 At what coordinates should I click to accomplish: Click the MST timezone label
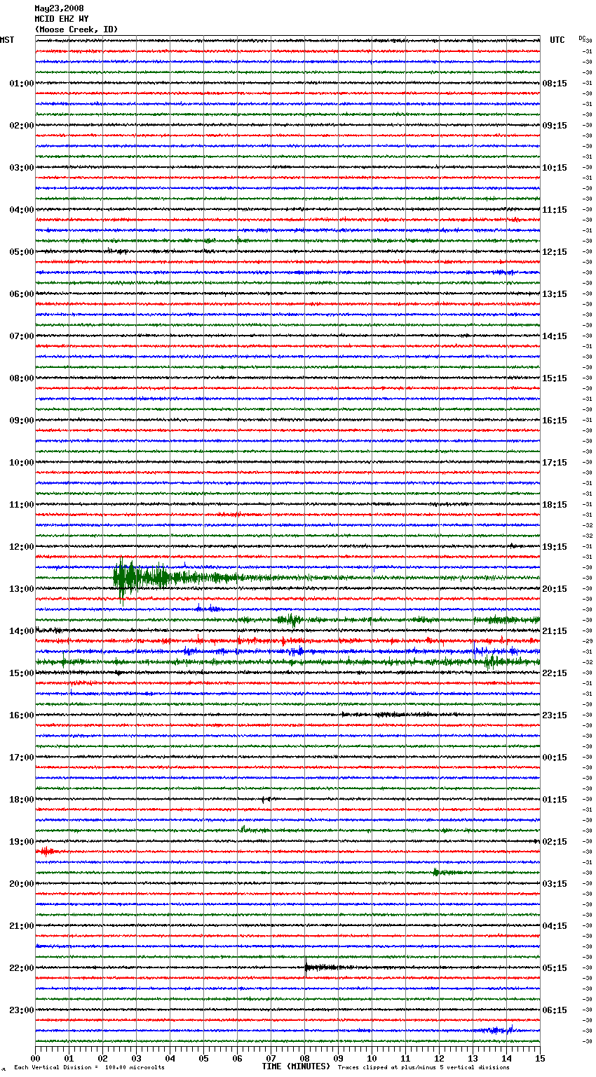pos(7,40)
